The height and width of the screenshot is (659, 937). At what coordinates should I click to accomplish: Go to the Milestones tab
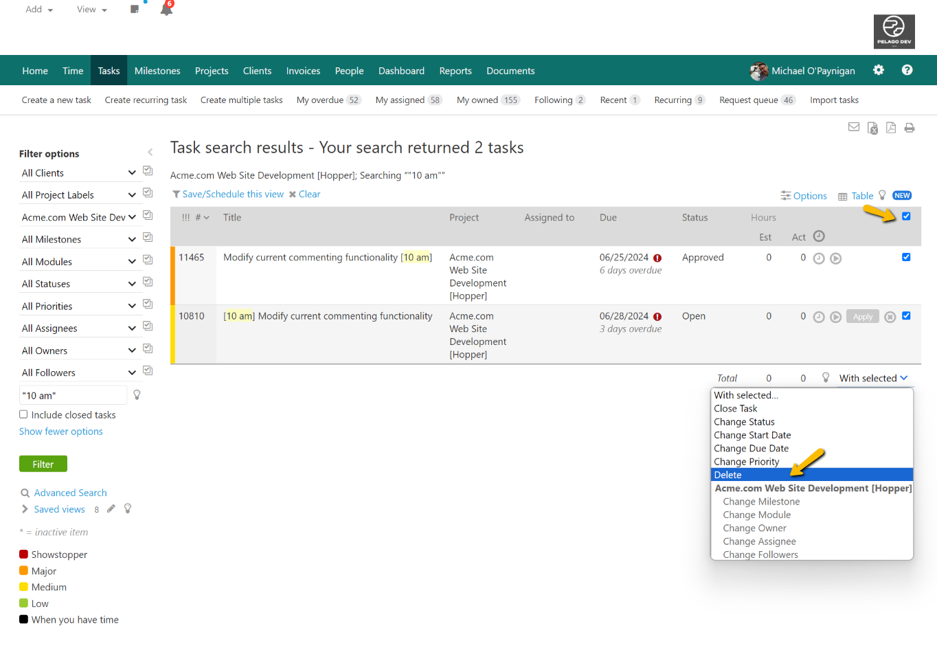pos(157,71)
